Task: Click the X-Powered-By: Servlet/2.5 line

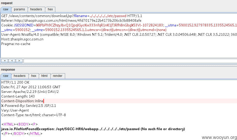Action: pyautogui.click(x=29, y=106)
